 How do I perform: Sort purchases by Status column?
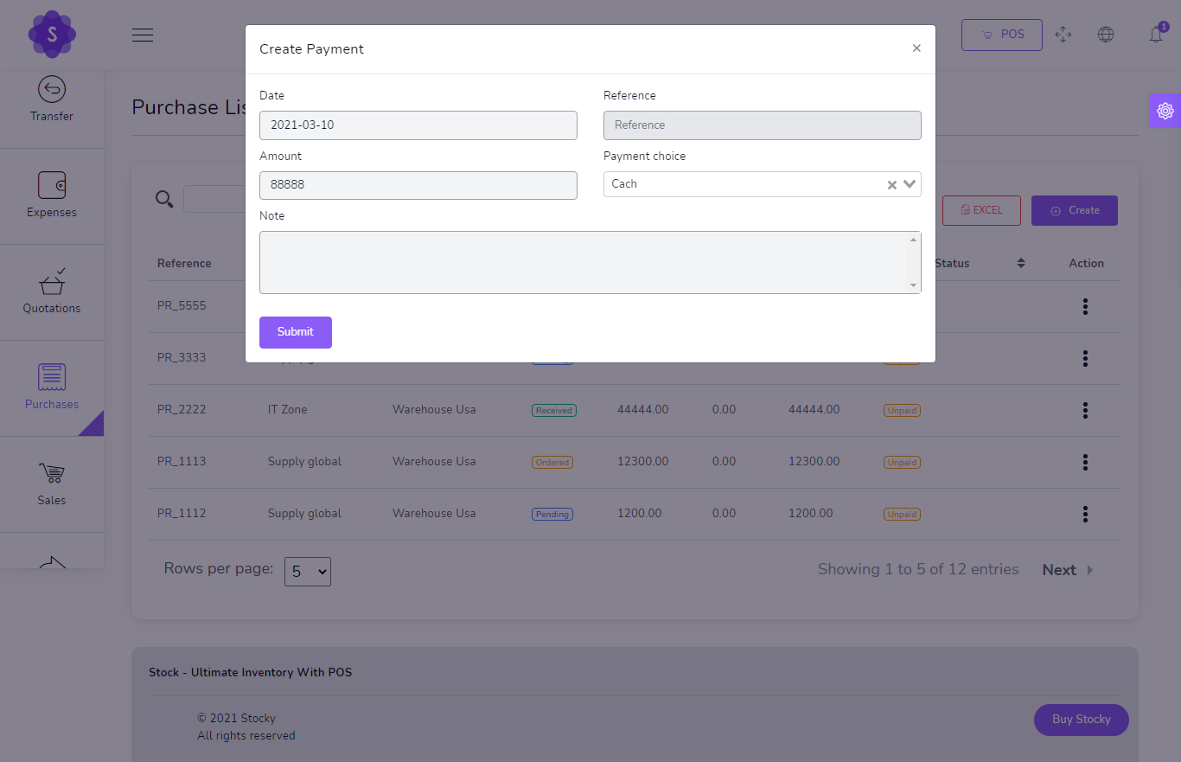[x=1020, y=262]
